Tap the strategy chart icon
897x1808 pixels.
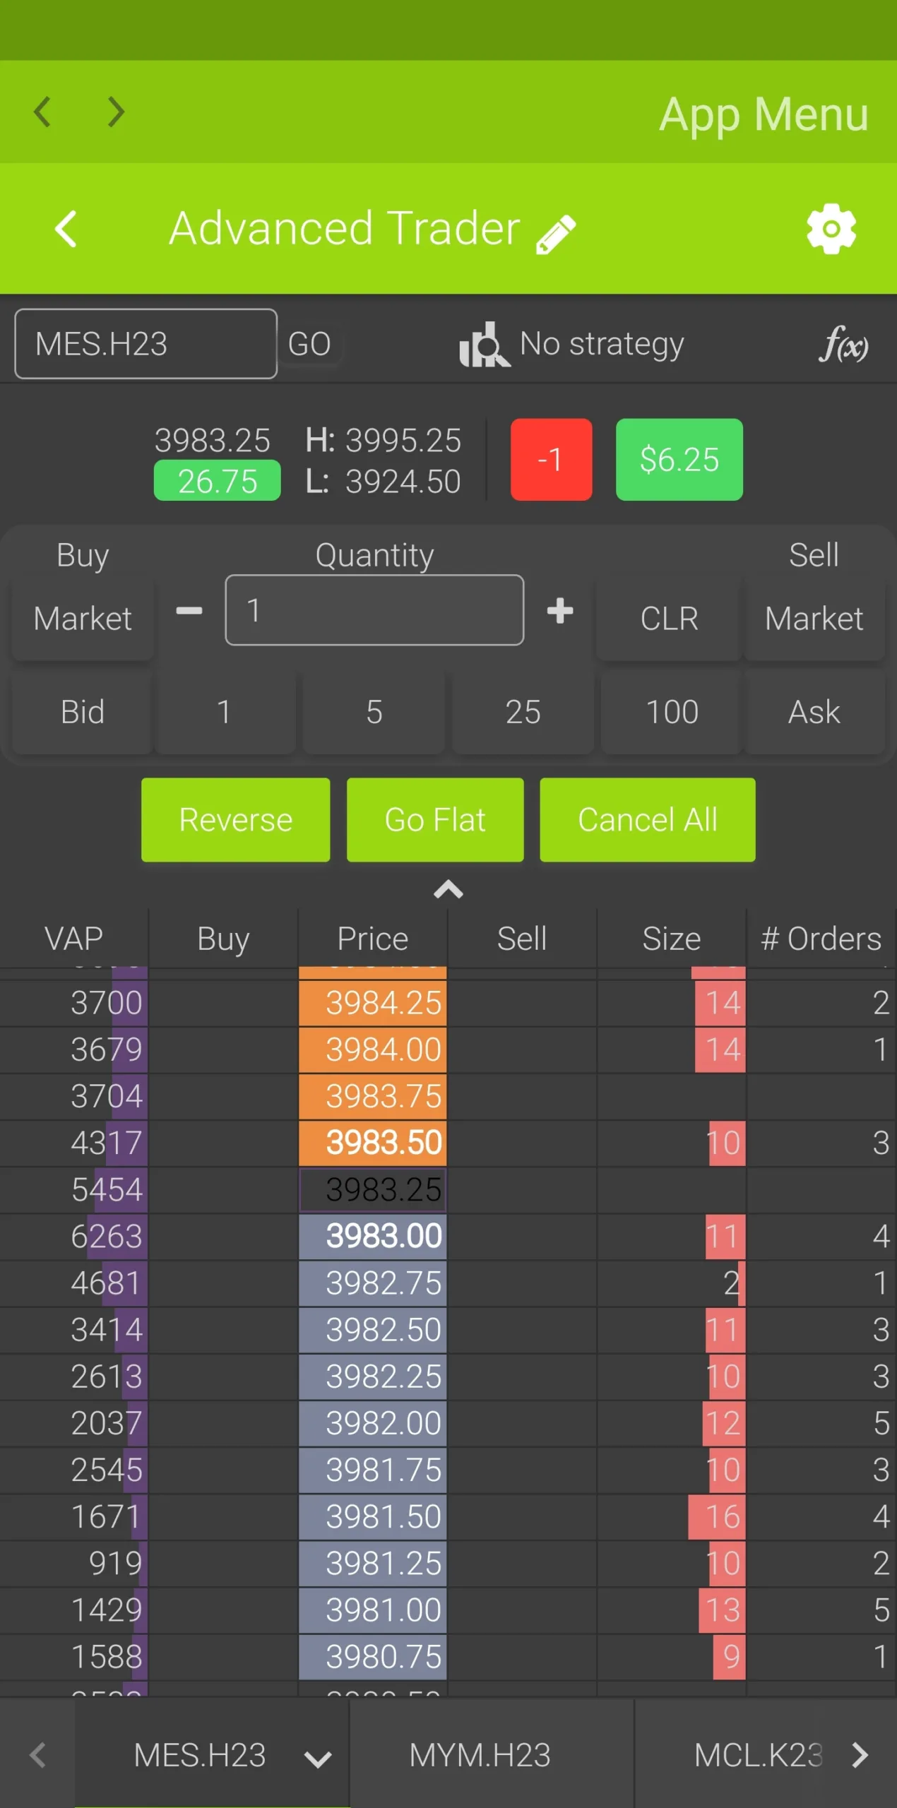tap(484, 345)
